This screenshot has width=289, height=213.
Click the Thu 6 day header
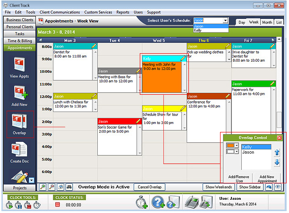204,40
